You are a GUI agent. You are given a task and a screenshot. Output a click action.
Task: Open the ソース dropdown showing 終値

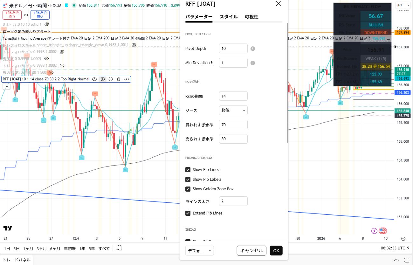coord(233,110)
